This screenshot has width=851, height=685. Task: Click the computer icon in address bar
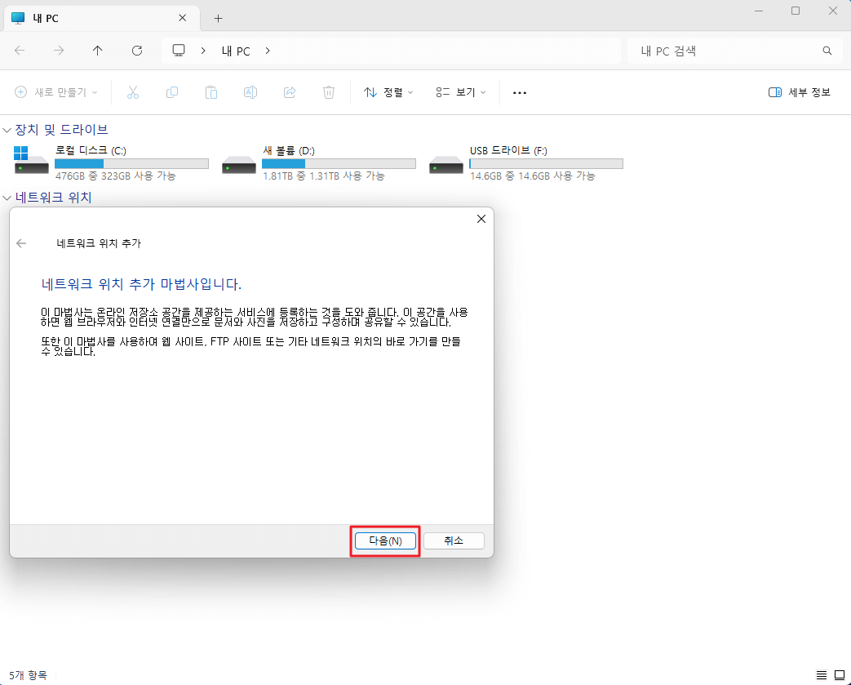179,51
